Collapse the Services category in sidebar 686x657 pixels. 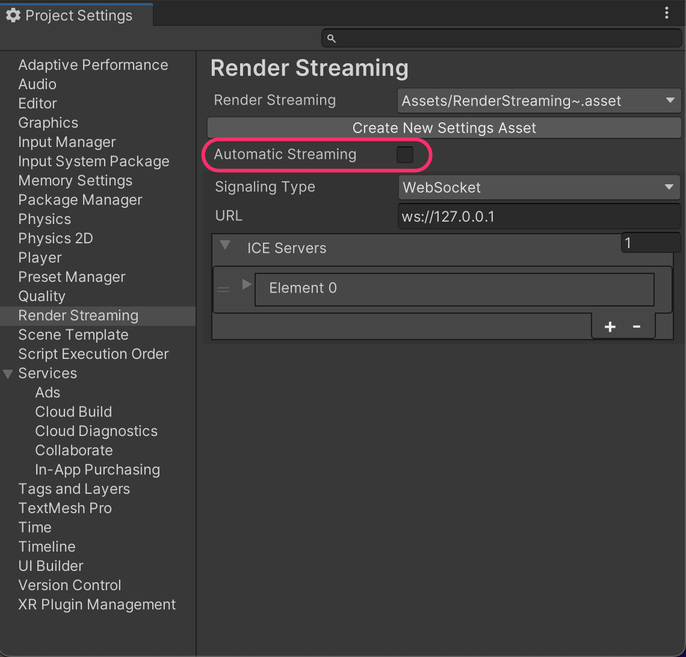point(8,374)
